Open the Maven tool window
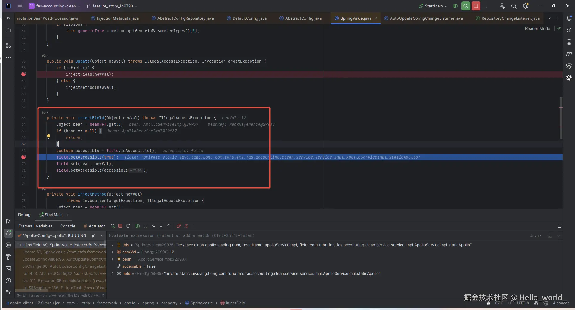The width and height of the screenshot is (575, 310). point(569,54)
